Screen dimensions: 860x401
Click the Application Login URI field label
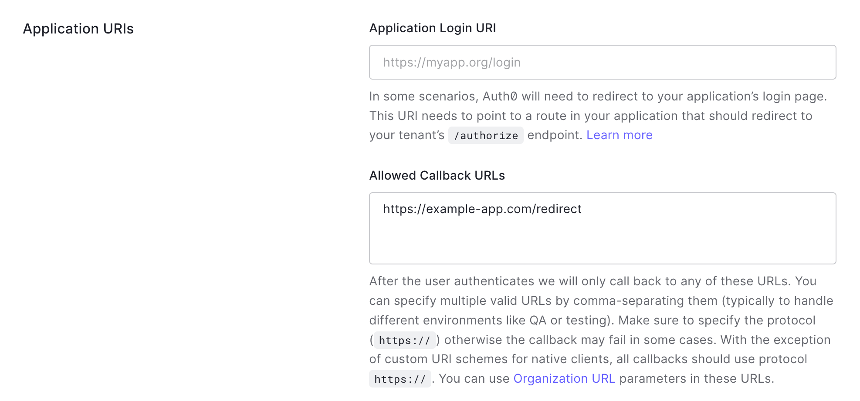pos(432,28)
